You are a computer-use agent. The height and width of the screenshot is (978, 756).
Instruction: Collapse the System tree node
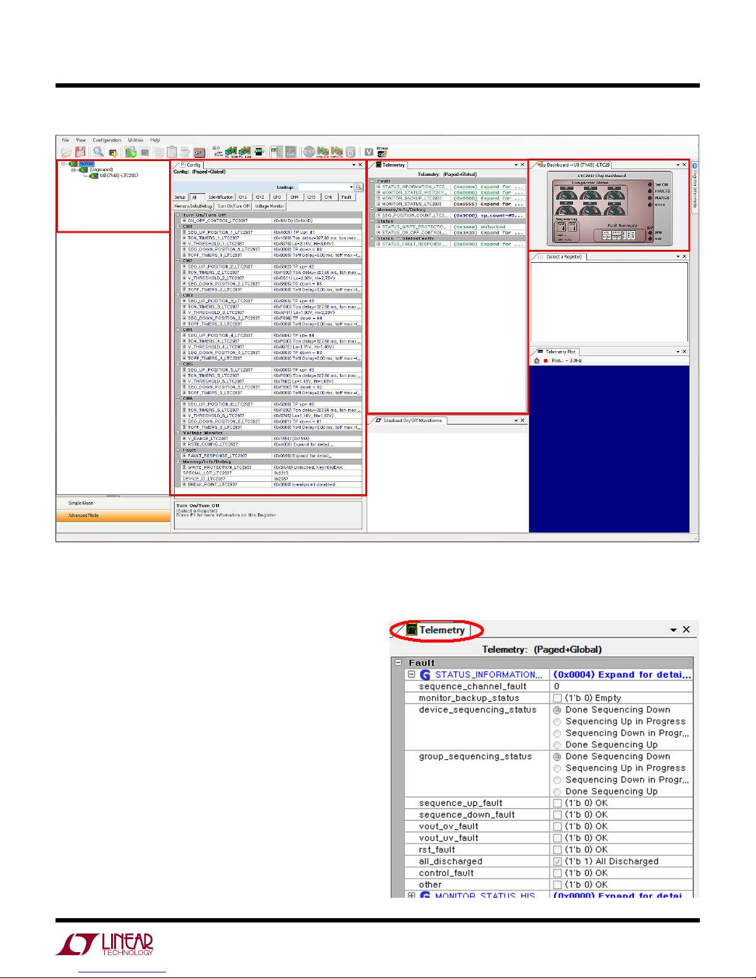pos(63,164)
